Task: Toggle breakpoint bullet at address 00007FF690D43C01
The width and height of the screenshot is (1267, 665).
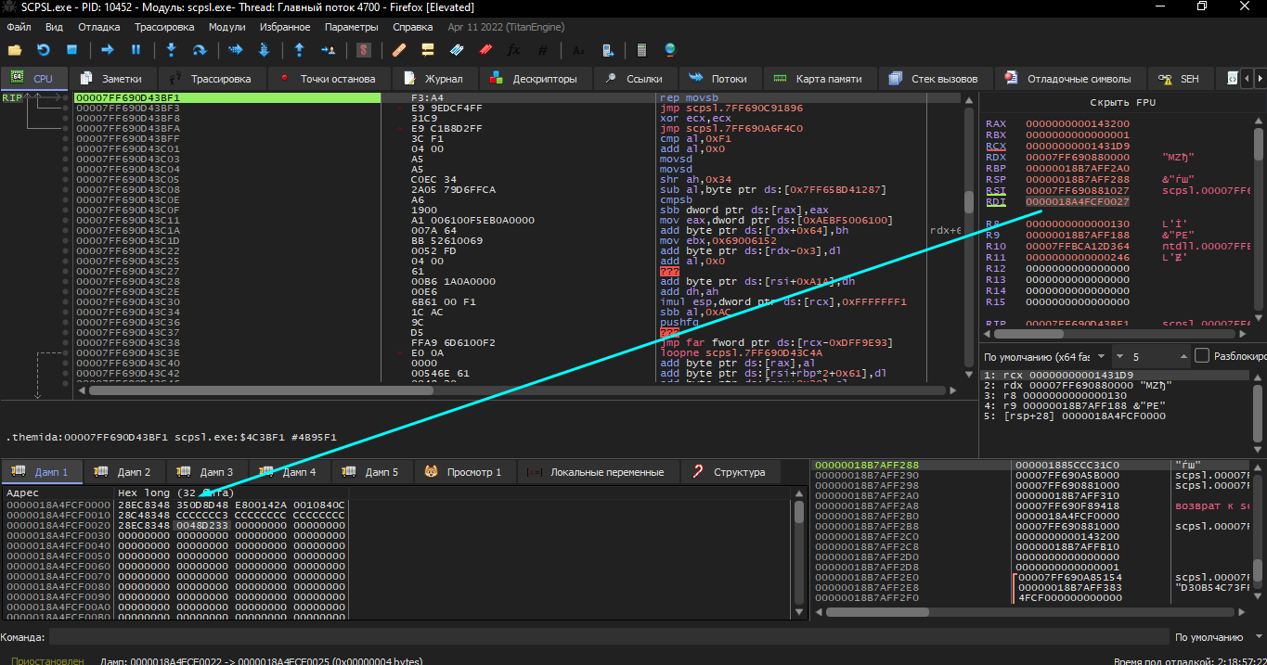Action: (x=65, y=148)
